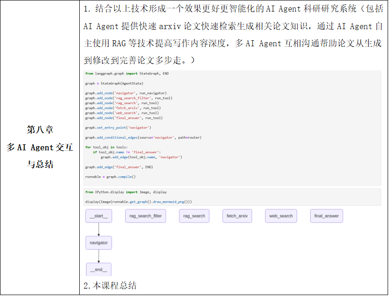Click the paragraph line starting AI Agent 提供快速
Image resolution: width=389 pixels, height=296 pixels.
233,26
